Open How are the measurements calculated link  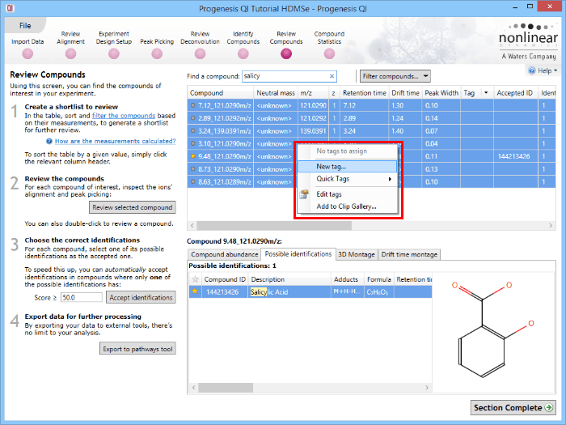(x=115, y=142)
